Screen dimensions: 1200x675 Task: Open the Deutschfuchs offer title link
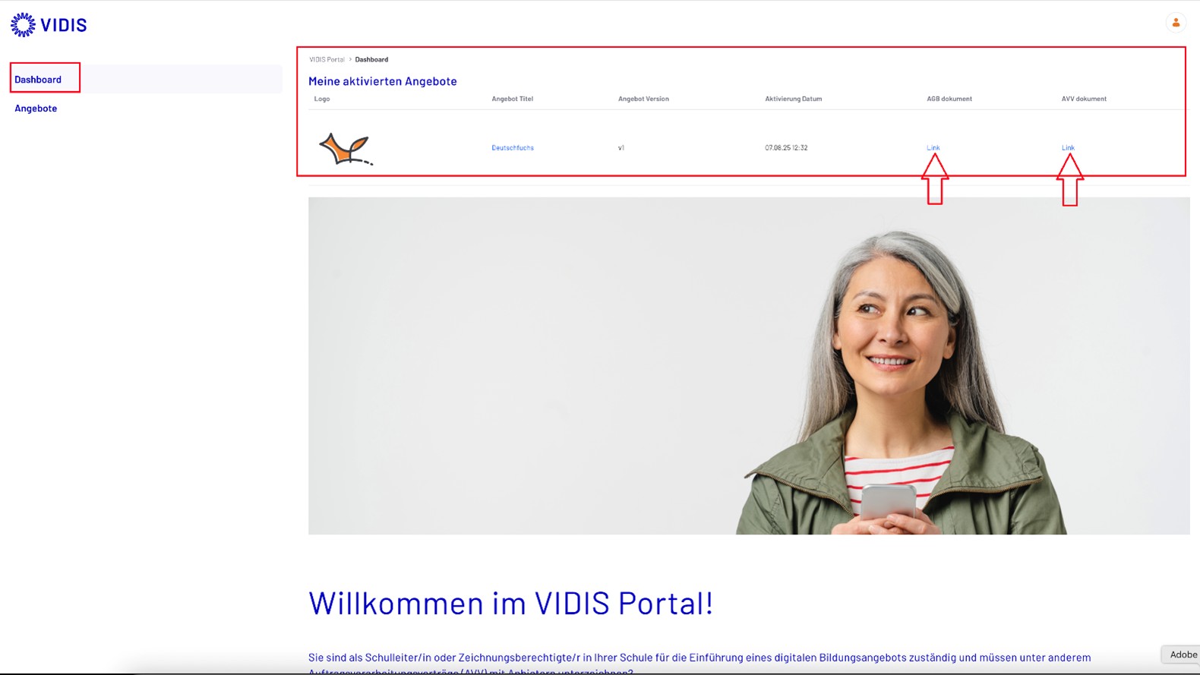click(513, 147)
